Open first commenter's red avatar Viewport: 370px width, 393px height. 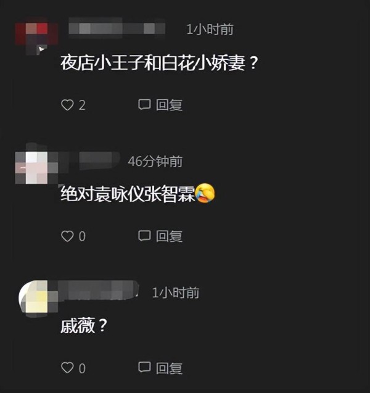click(x=36, y=36)
